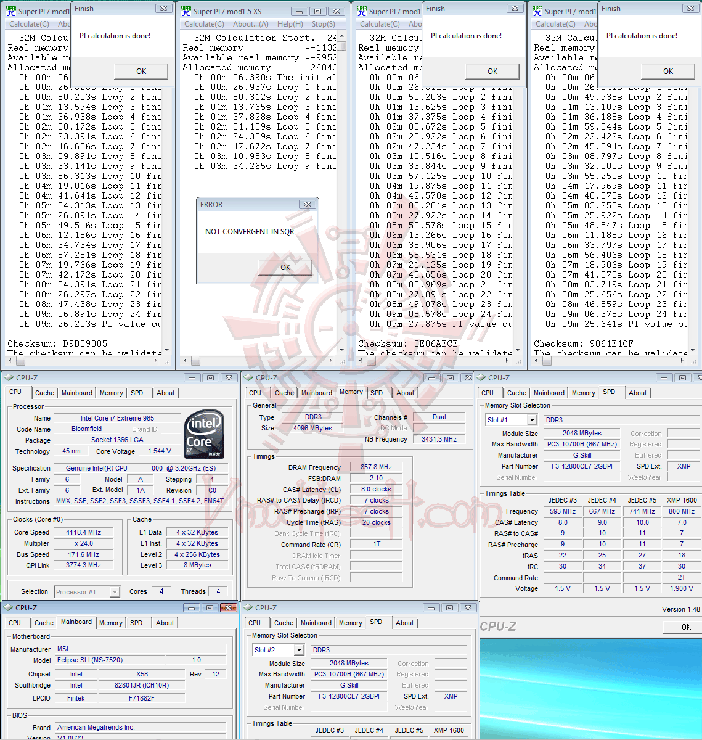
Task: Click CAS# Latency value '8.0 clocks'
Action: (376, 489)
